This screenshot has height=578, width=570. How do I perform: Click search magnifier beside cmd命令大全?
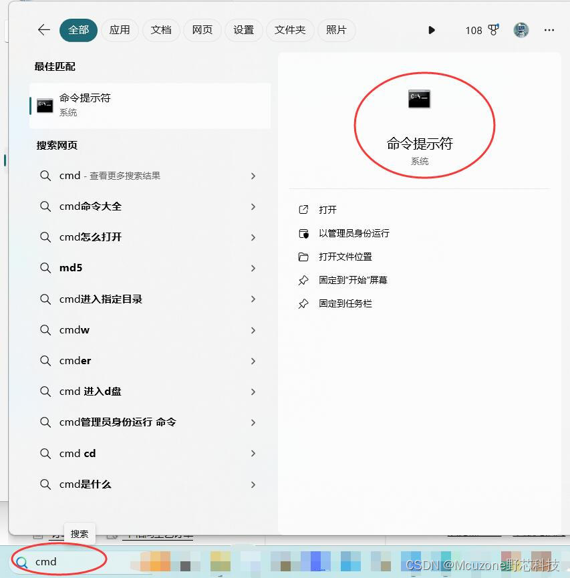click(45, 206)
